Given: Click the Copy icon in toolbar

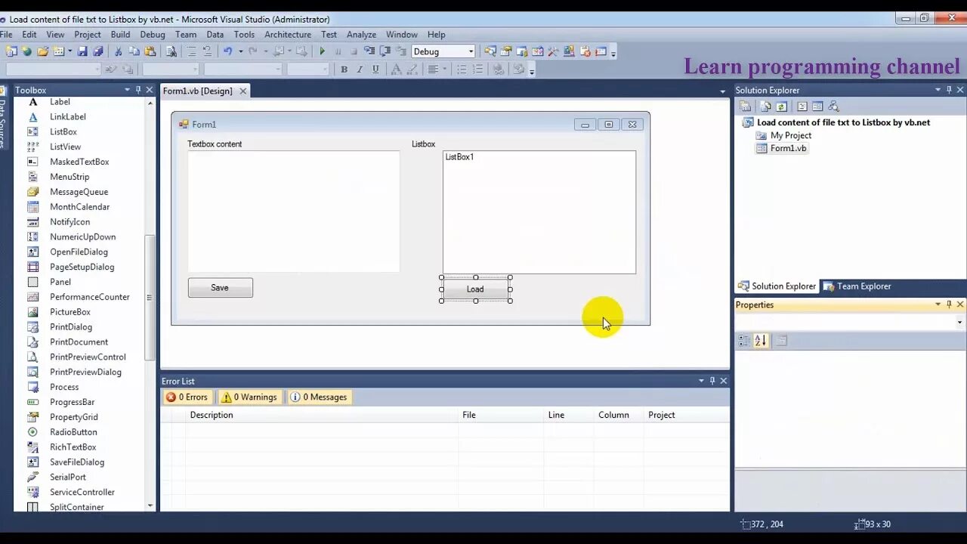Looking at the screenshot, I should pyautogui.click(x=134, y=51).
